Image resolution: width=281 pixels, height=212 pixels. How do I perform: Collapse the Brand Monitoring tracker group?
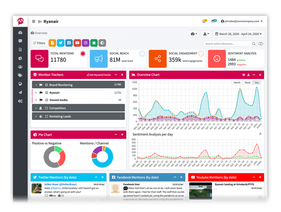[36, 85]
